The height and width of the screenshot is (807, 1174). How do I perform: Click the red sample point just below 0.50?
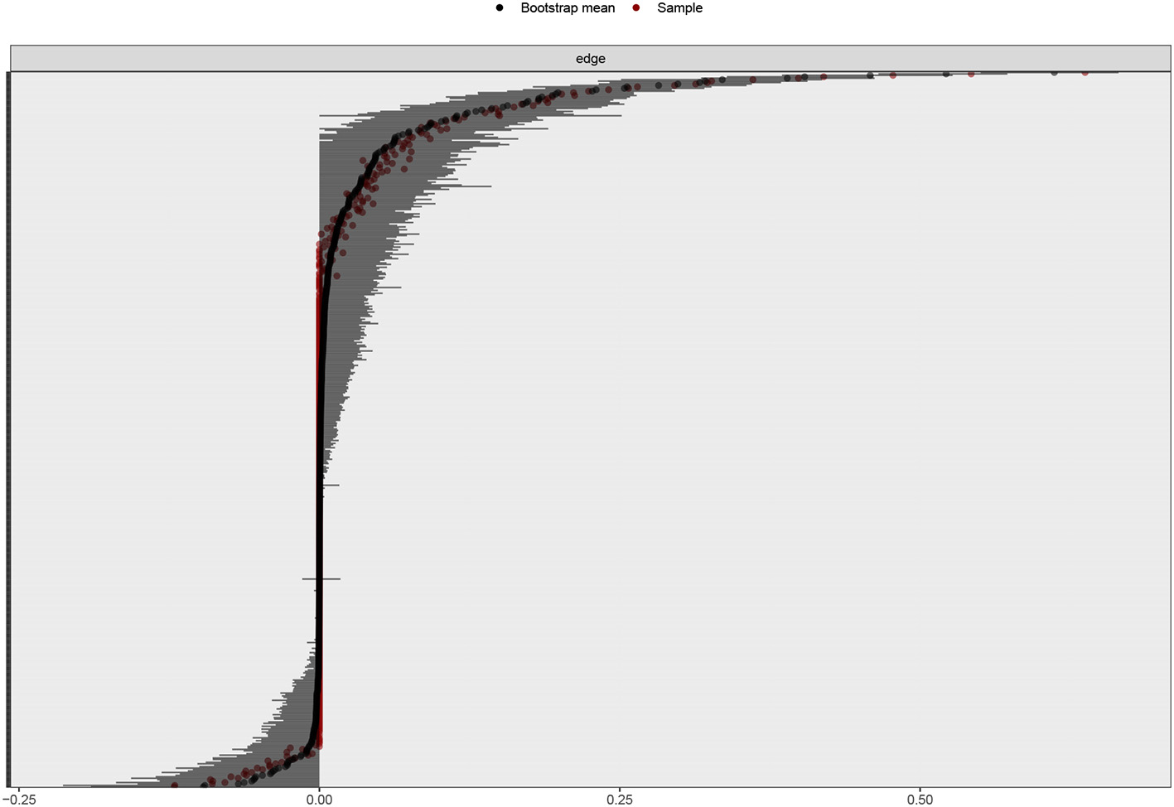[x=892, y=75]
